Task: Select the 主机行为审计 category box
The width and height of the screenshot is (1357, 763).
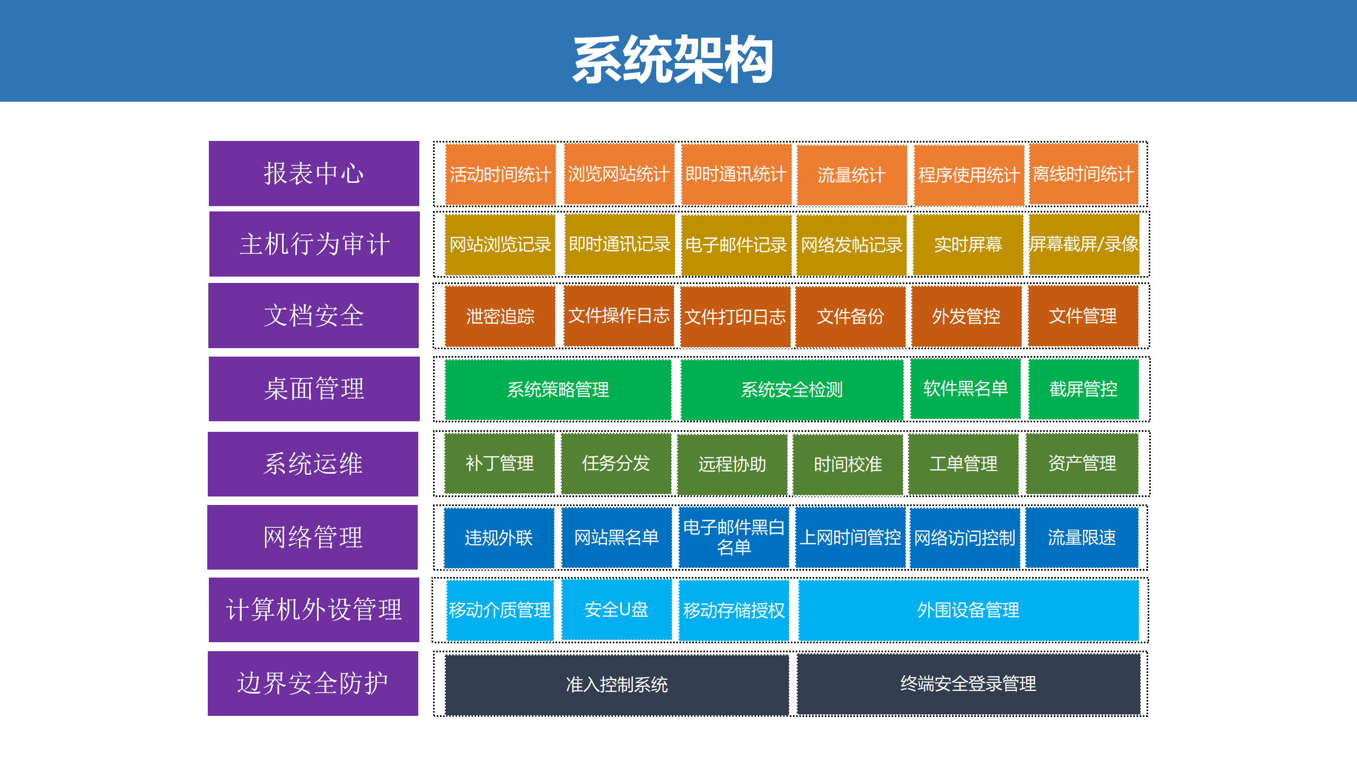Action: (x=314, y=244)
